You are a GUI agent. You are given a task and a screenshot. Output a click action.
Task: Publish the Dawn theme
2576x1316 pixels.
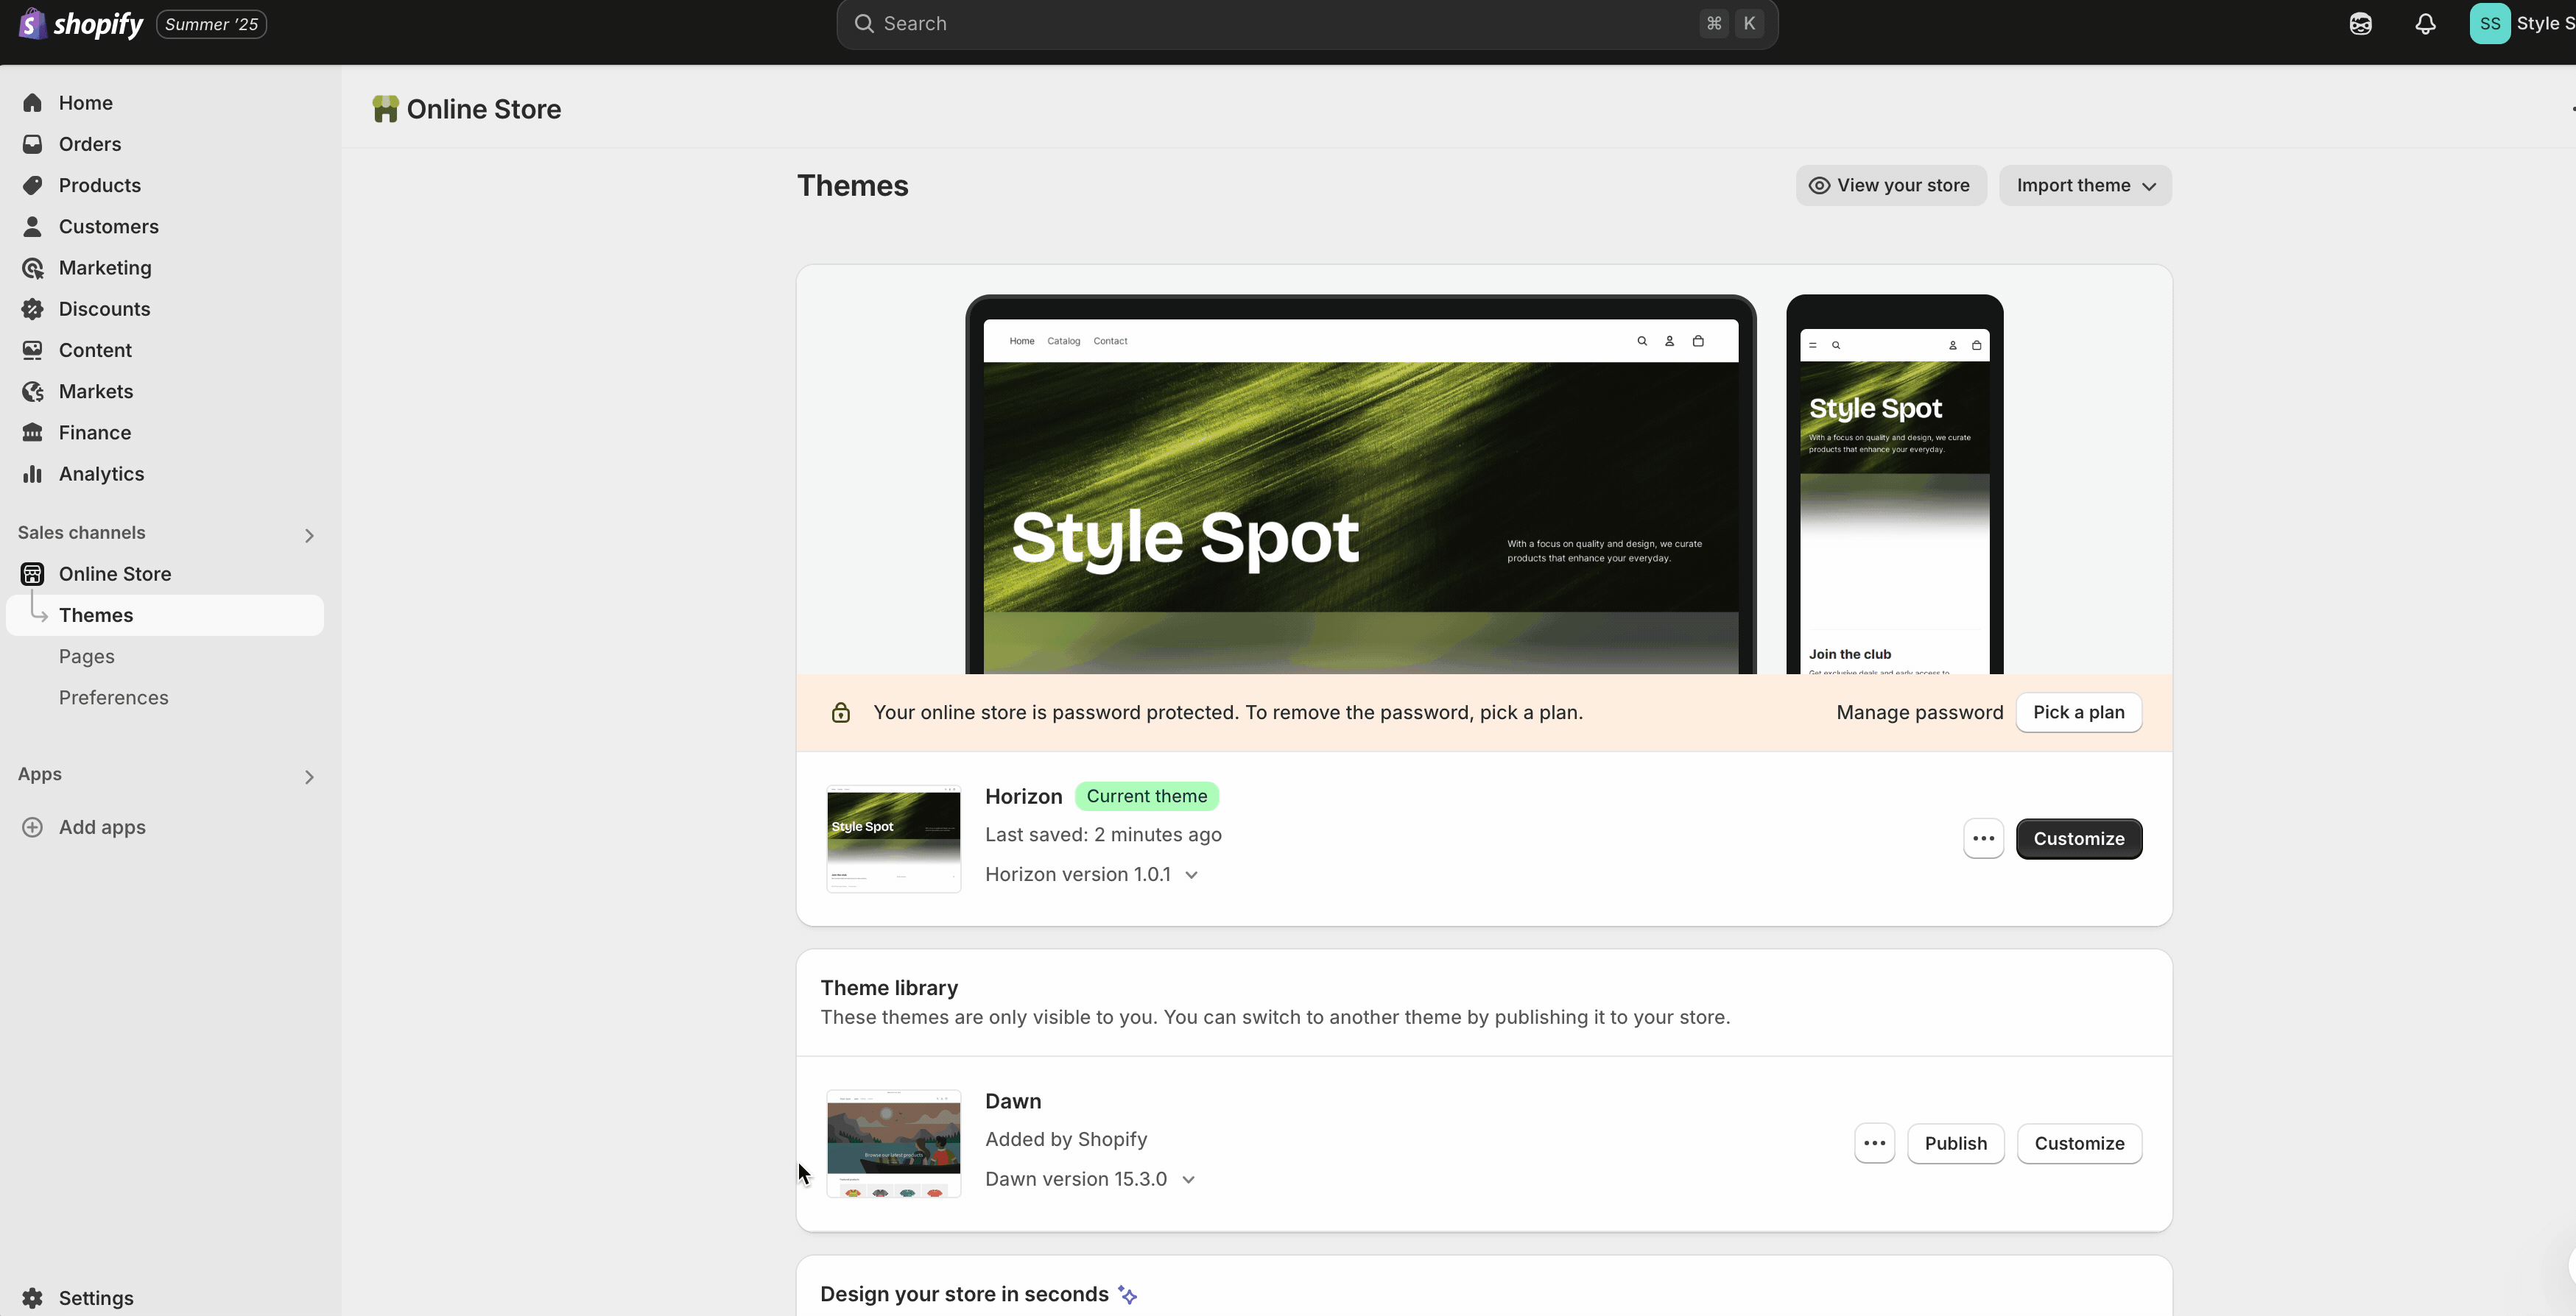[1955, 1143]
